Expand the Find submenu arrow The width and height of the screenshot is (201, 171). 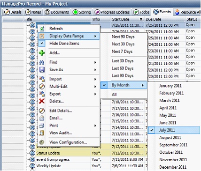[95, 62]
